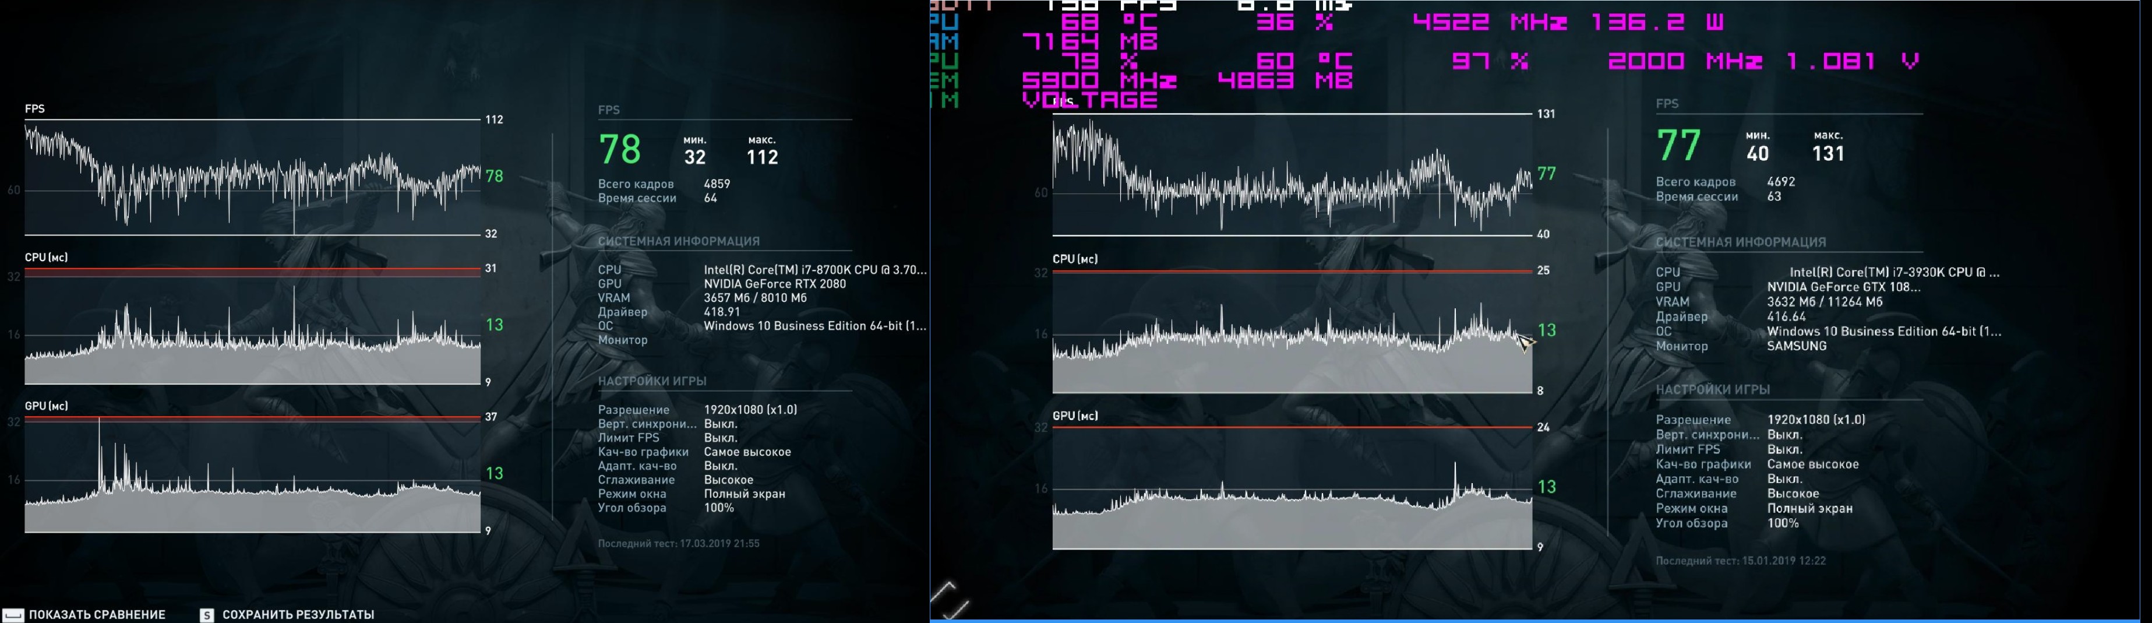
Task: Click the i7-3930K CPU name text
Action: click(x=1893, y=272)
